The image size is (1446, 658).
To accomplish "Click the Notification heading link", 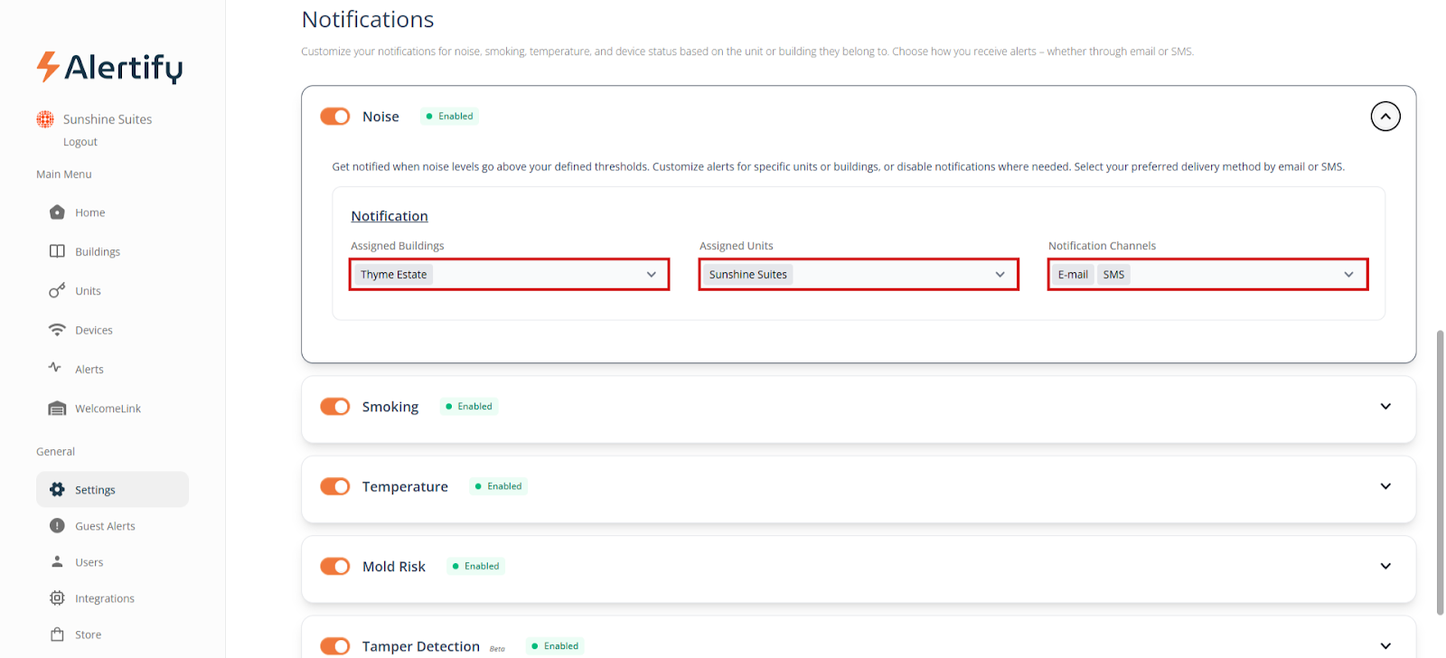I will tap(390, 216).
